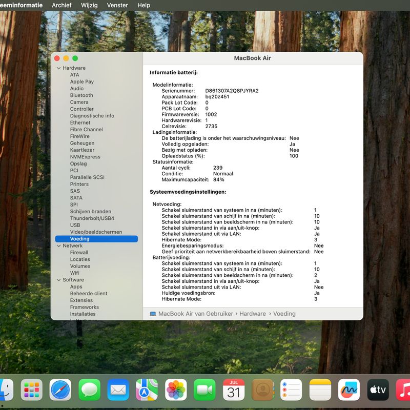Close the MacBook Air window
This screenshot has width=410, height=410.
click(x=57, y=58)
